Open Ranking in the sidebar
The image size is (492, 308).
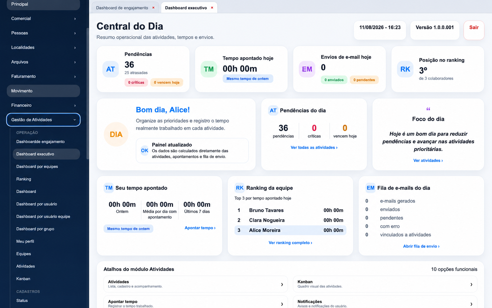(46, 179)
